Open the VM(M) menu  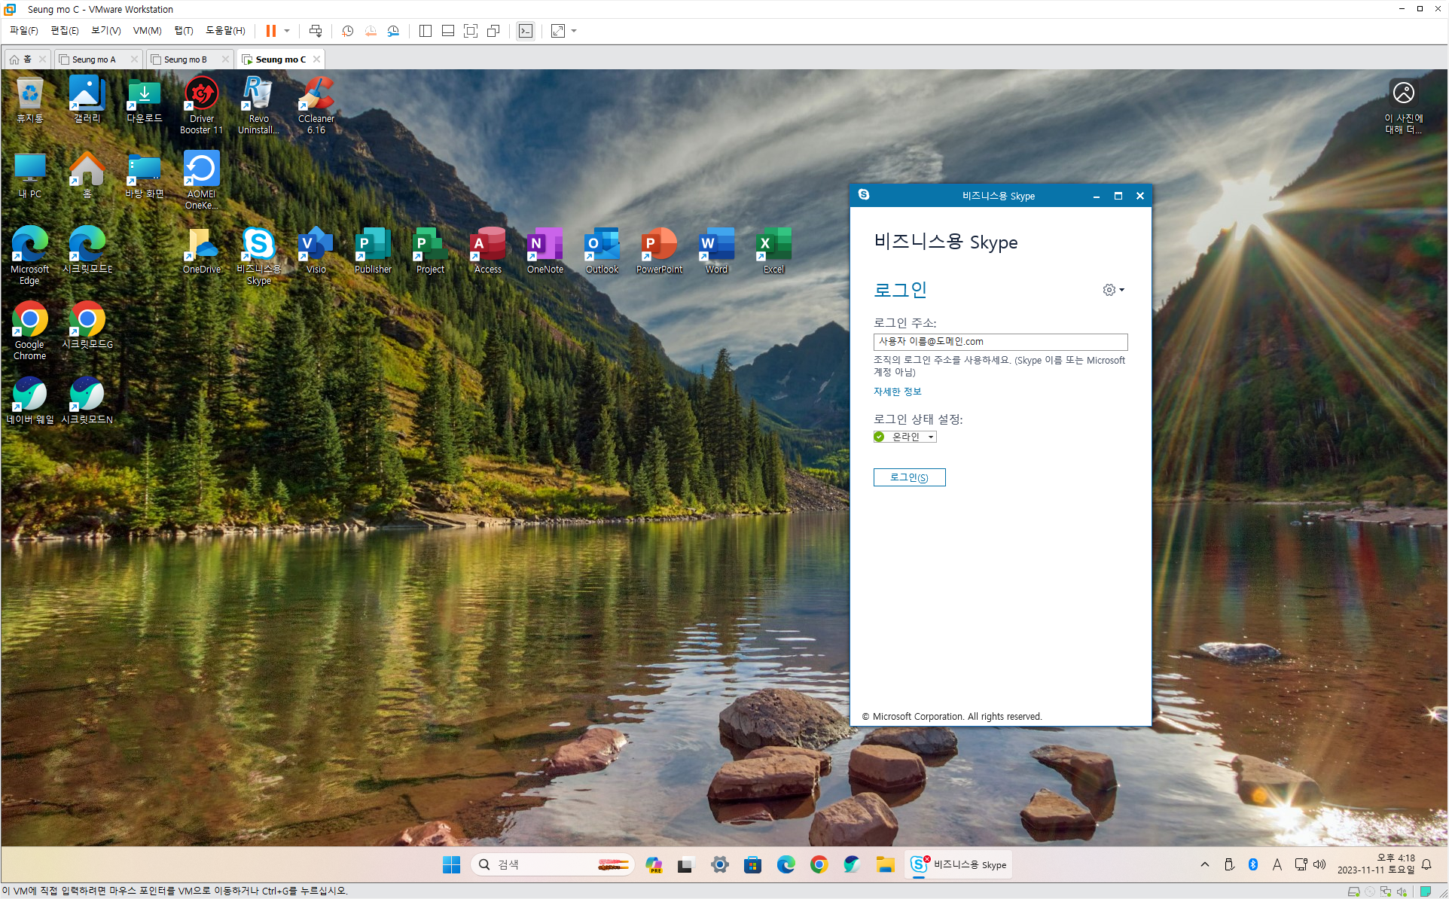pos(147,31)
